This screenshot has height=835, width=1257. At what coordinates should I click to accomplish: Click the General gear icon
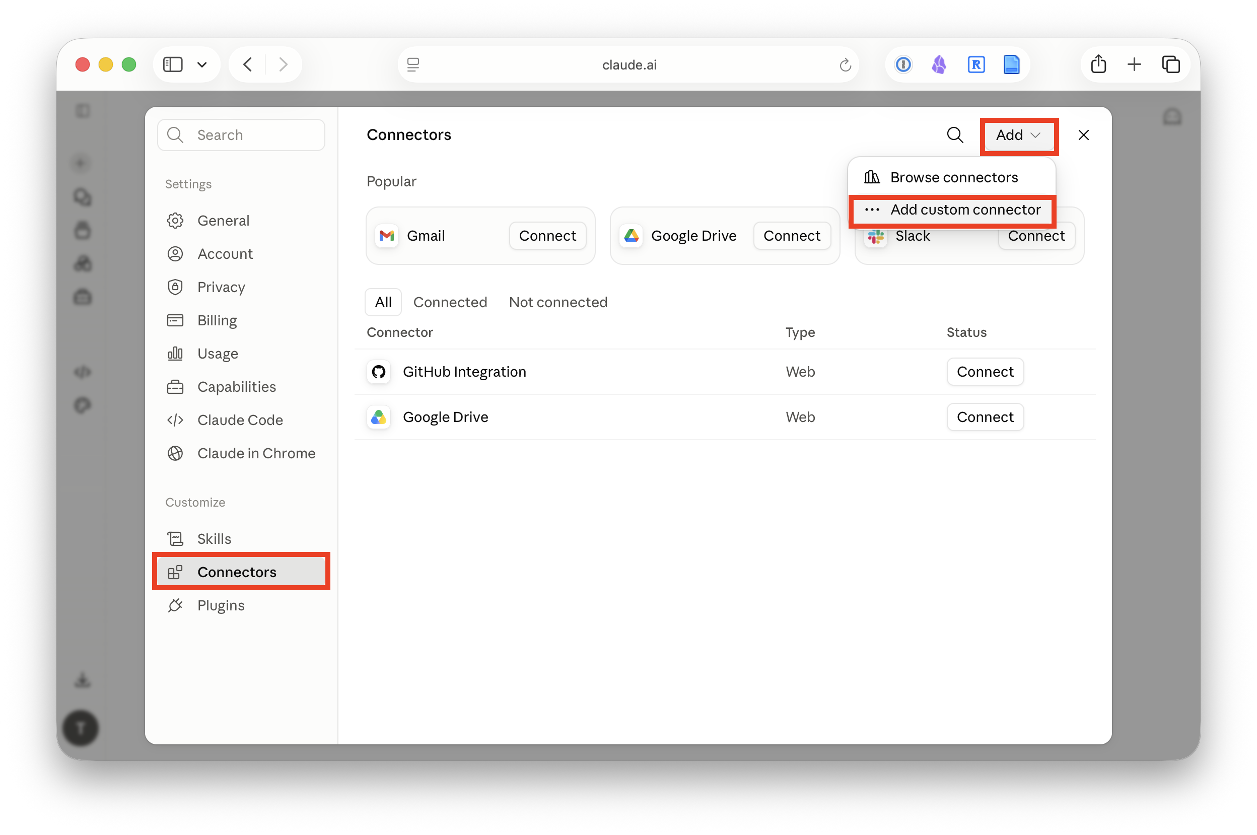(175, 221)
